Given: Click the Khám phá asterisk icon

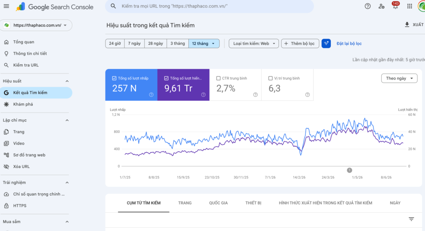Looking at the screenshot, I should 7,104.
